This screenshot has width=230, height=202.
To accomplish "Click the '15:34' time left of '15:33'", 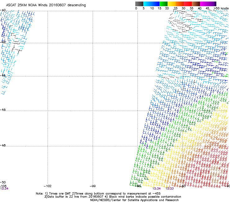I will pos(157,189).
